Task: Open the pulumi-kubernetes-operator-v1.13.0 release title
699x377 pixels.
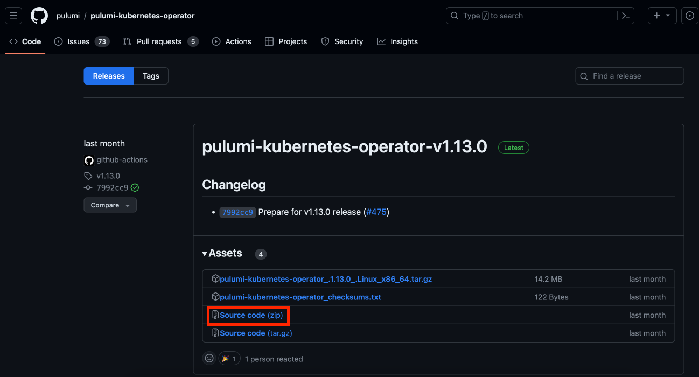Action: [x=344, y=147]
